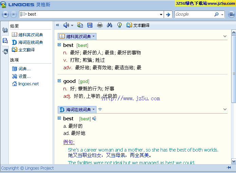The image size is (236, 173).
Task: Expand the 'best' entry arrow in 维科英汉词典
Action: [59, 45]
